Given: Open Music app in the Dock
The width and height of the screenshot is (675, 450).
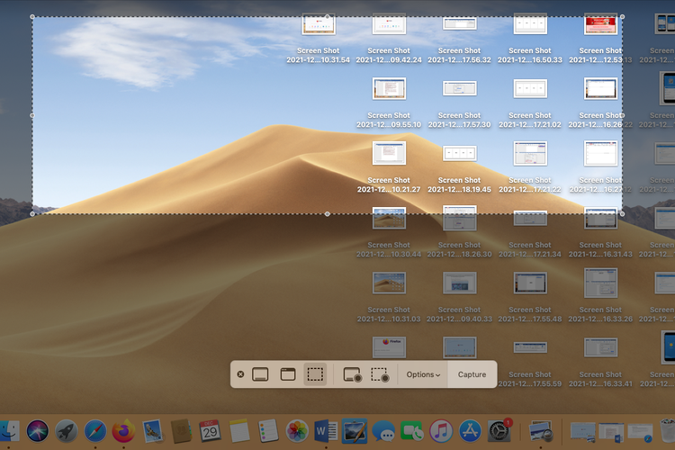Looking at the screenshot, I should (441, 430).
